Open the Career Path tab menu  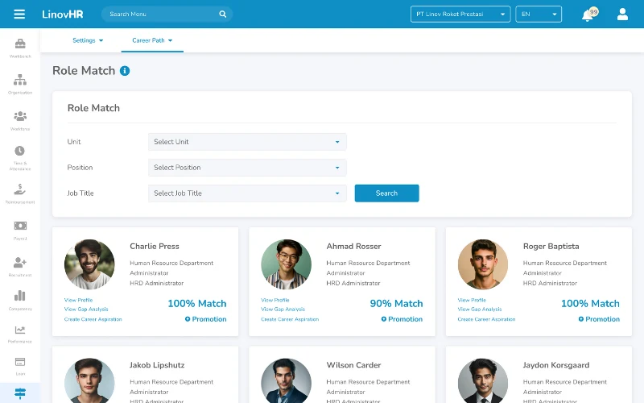(x=152, y=40)
